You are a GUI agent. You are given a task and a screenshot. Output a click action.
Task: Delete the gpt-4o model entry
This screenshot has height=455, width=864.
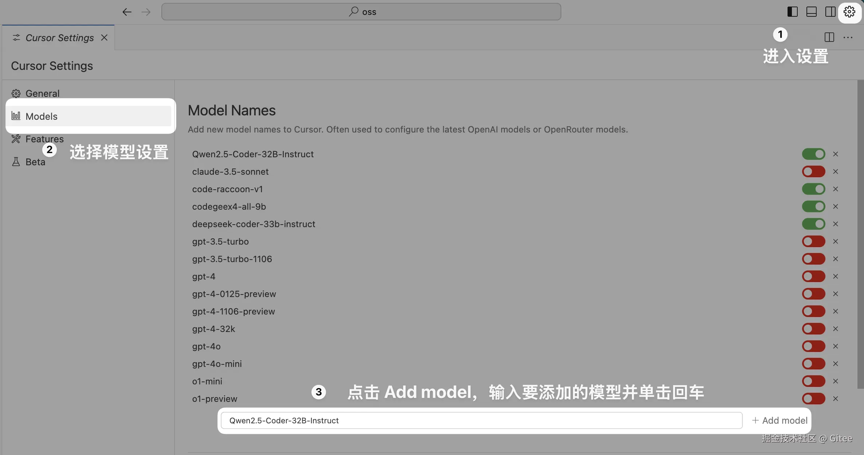coord(836,346)
